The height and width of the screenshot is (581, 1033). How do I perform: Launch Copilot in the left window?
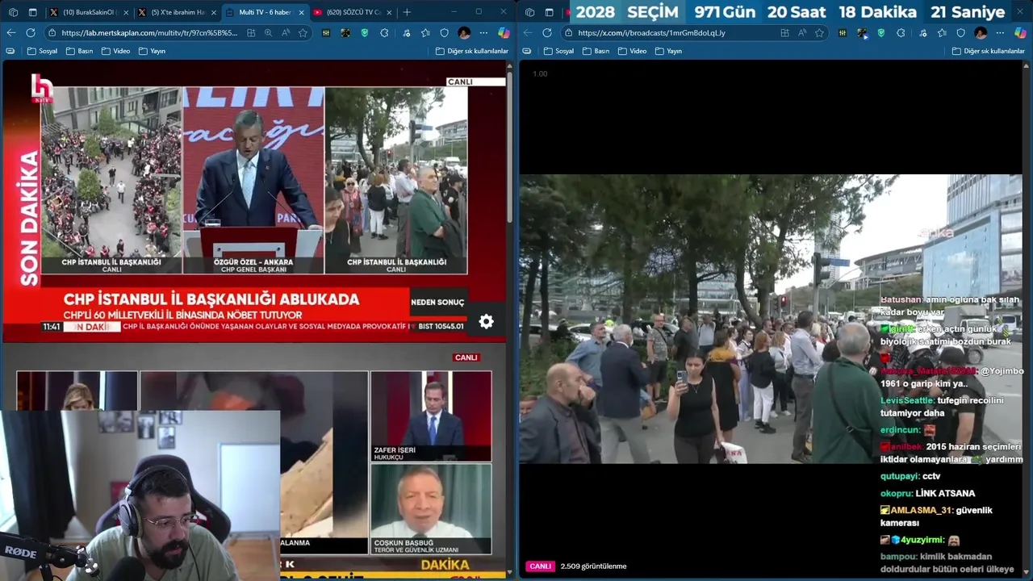point(504,33)
